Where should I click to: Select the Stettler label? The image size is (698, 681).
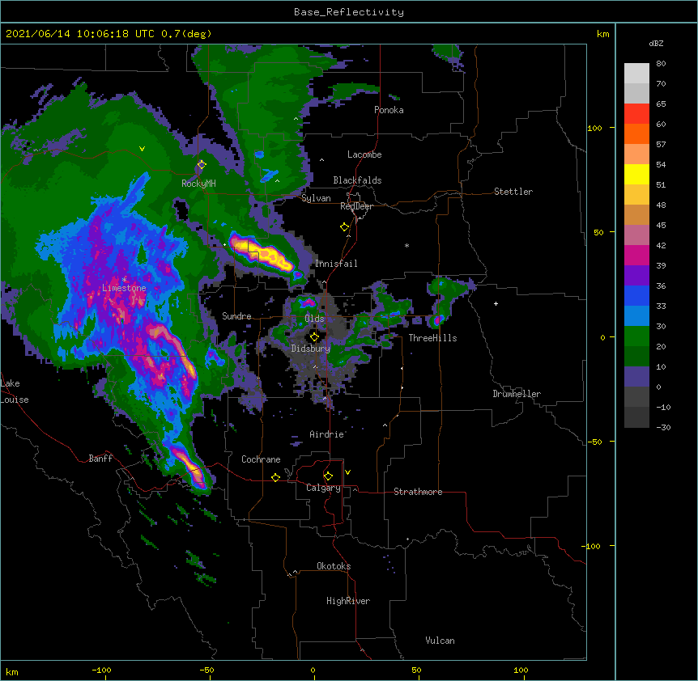(x=513, y=192)
